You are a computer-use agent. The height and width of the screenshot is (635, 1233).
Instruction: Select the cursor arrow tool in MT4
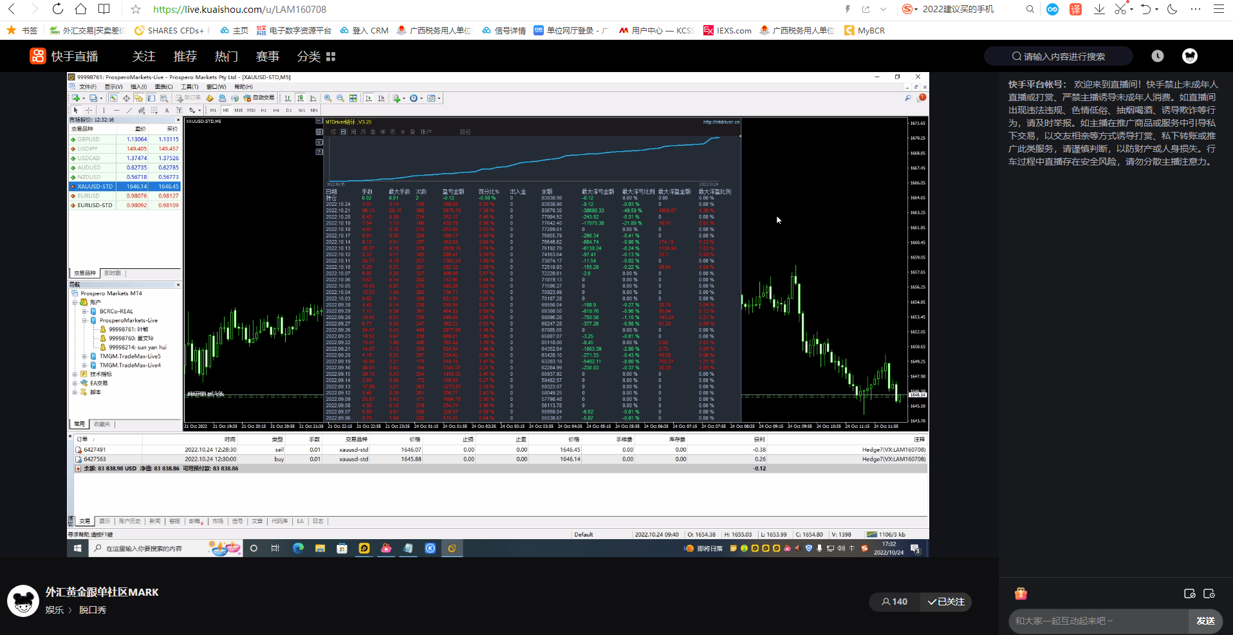pos(75,111)
